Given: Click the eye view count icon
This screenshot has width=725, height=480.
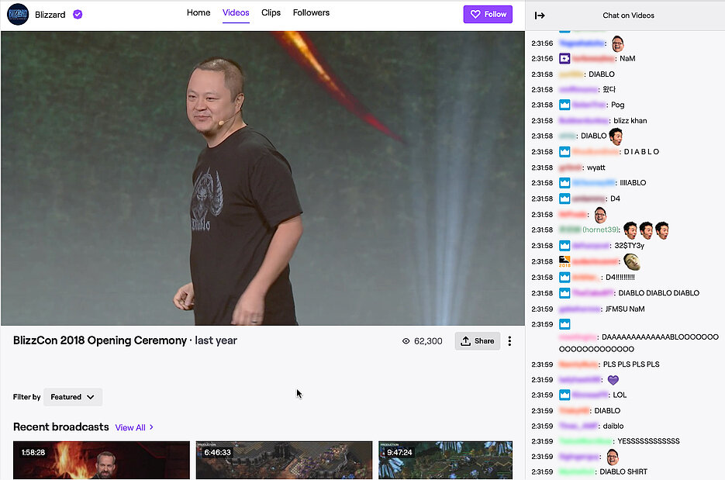Looking at the screenshot, I should 406,341.
